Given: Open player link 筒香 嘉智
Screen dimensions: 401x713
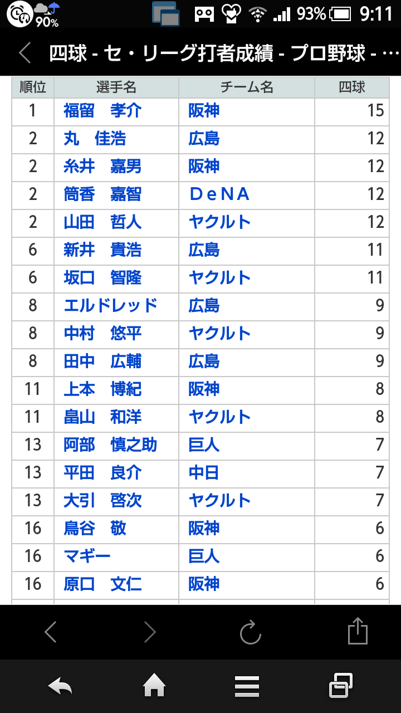Looking at the screenshot, I should tap(102, 194).
